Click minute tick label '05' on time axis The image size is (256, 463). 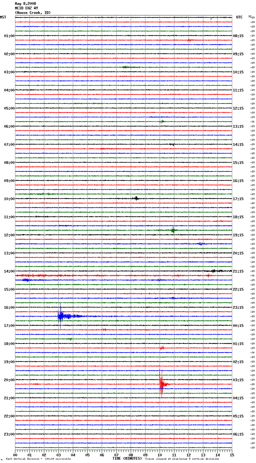[x=87, y=455]
